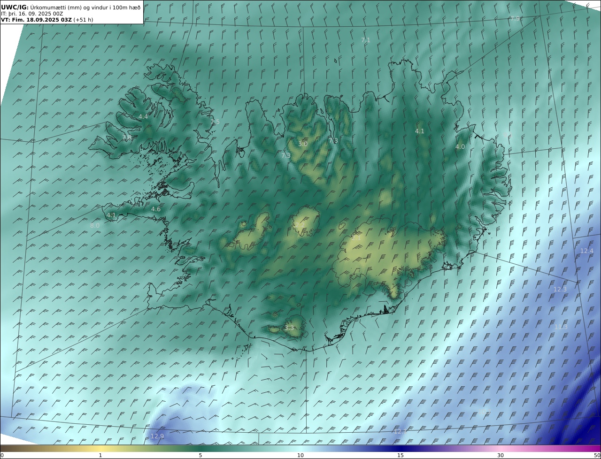This screenshot has height=459, width=601.
Task: Select the 4.4 value in the Westfjords
Action: [143, 116]
